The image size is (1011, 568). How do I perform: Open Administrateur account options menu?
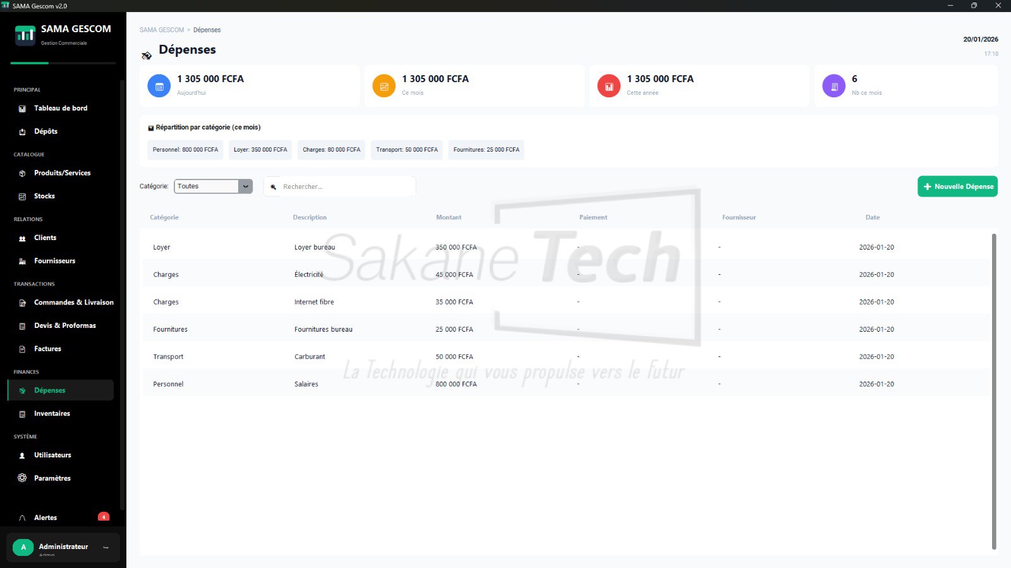pos(106,547)
